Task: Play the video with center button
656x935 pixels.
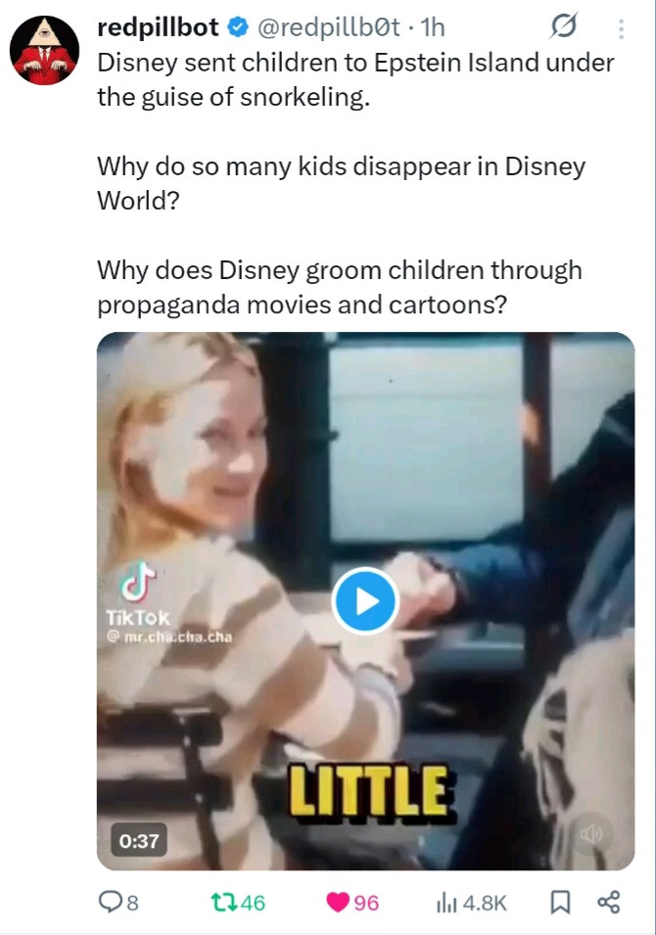Action: click(x=365, y=601)
